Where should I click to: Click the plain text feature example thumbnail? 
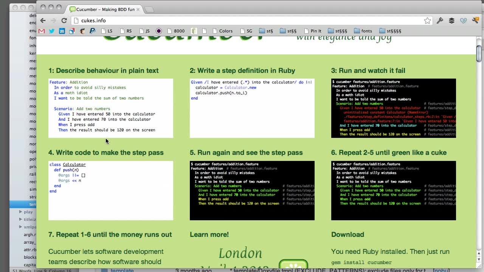111,108
